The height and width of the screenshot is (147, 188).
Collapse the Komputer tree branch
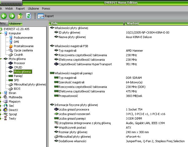[1, 33]
